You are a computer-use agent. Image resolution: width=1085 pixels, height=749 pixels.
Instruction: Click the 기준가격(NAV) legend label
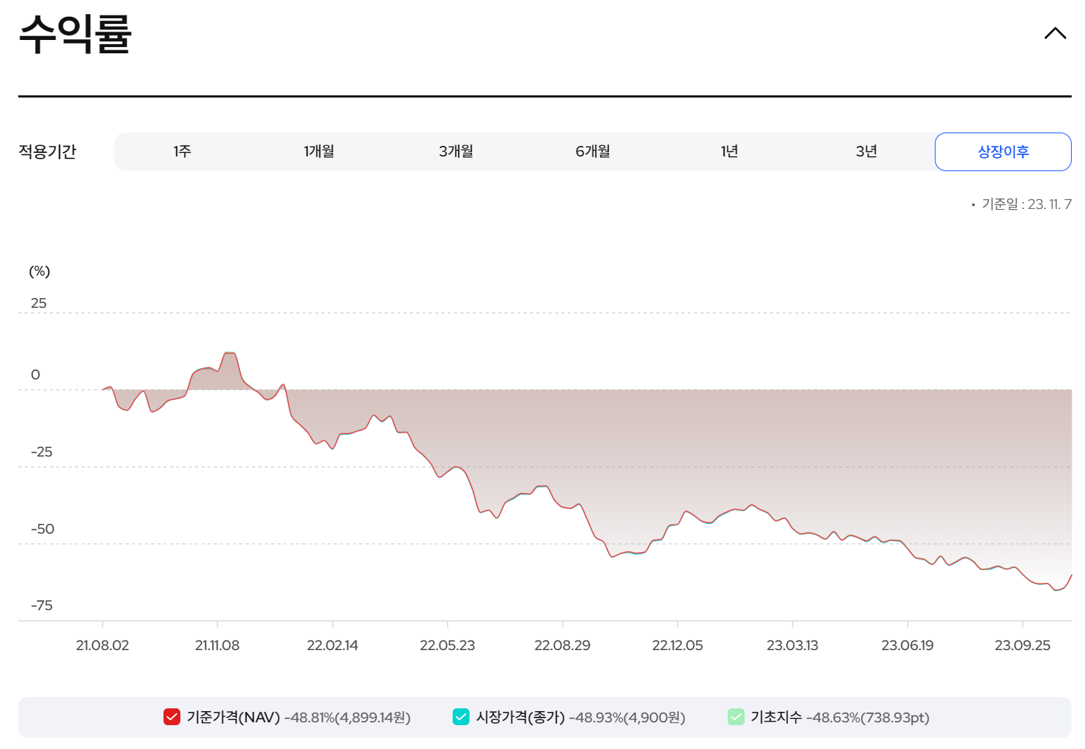tap(233, 717)
